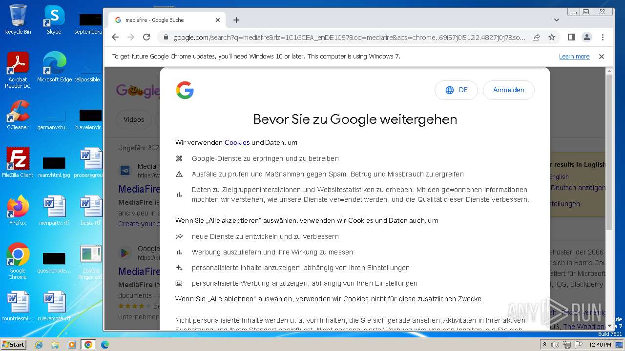Select the mediafire - Google Suche tab
625x351 pixels.
166,20
